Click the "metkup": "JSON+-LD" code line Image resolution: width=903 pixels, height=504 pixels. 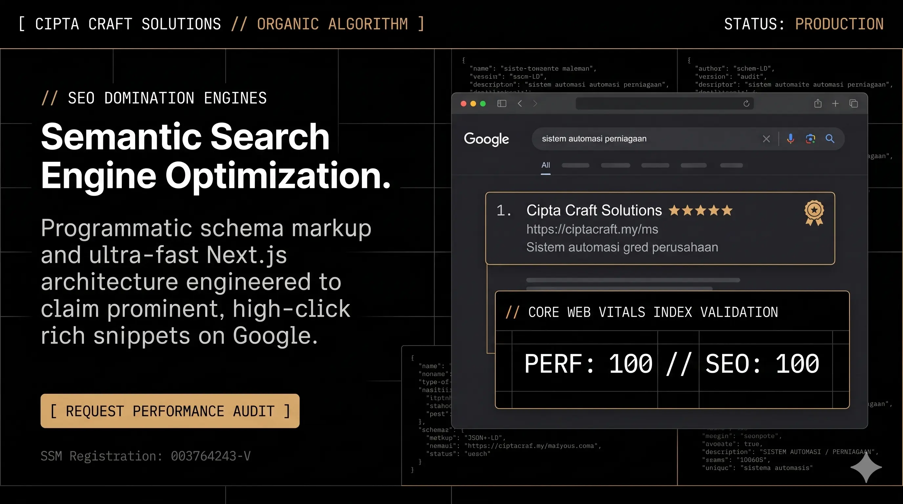pyautogui.click(x=466, y=438)
